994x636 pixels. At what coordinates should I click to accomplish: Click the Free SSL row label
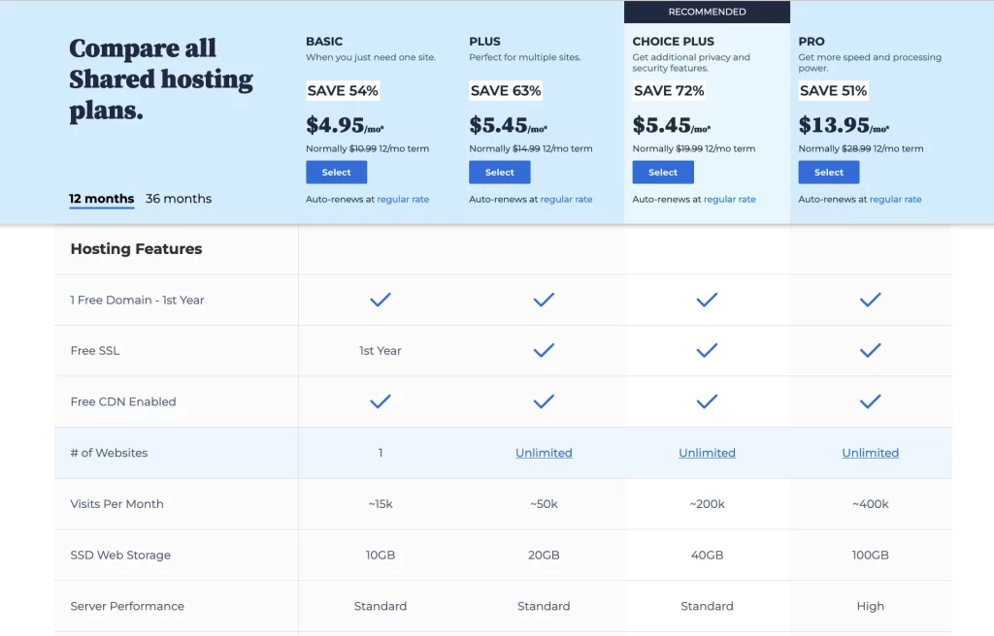pyautogui.click(x=94, y=351)
